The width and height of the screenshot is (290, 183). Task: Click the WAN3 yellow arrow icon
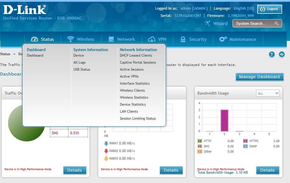tap(106, 158)
